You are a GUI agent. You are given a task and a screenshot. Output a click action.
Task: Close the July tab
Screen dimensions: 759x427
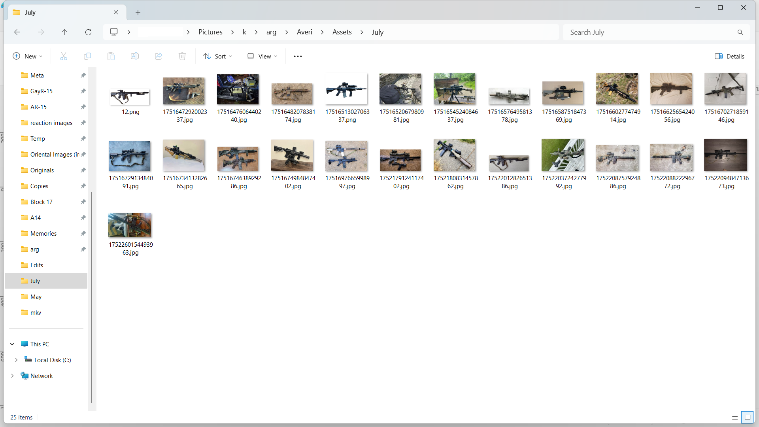click(116, 12)
